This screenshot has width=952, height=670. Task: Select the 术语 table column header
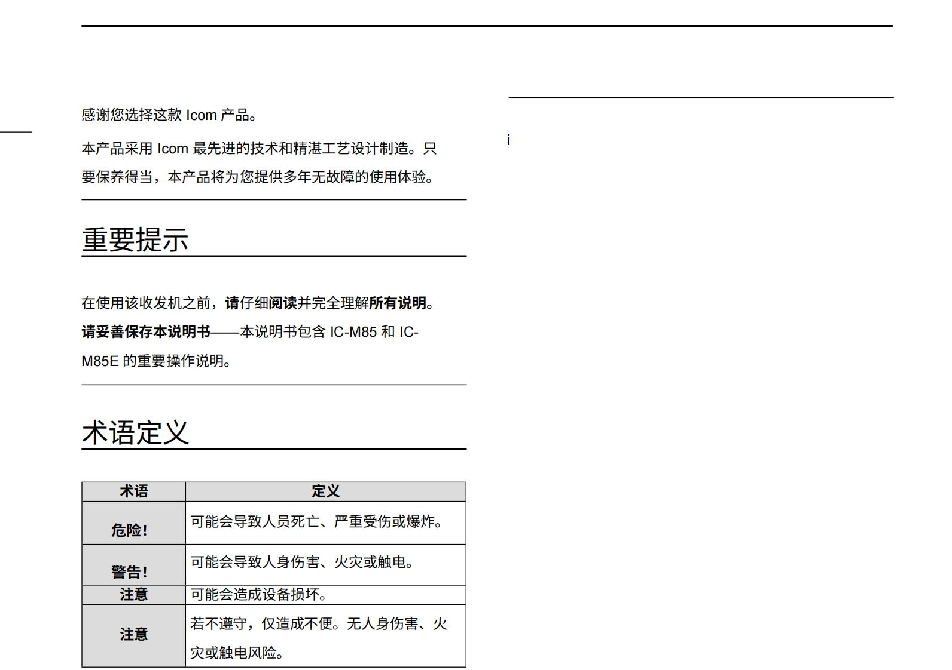pos(133,491)
